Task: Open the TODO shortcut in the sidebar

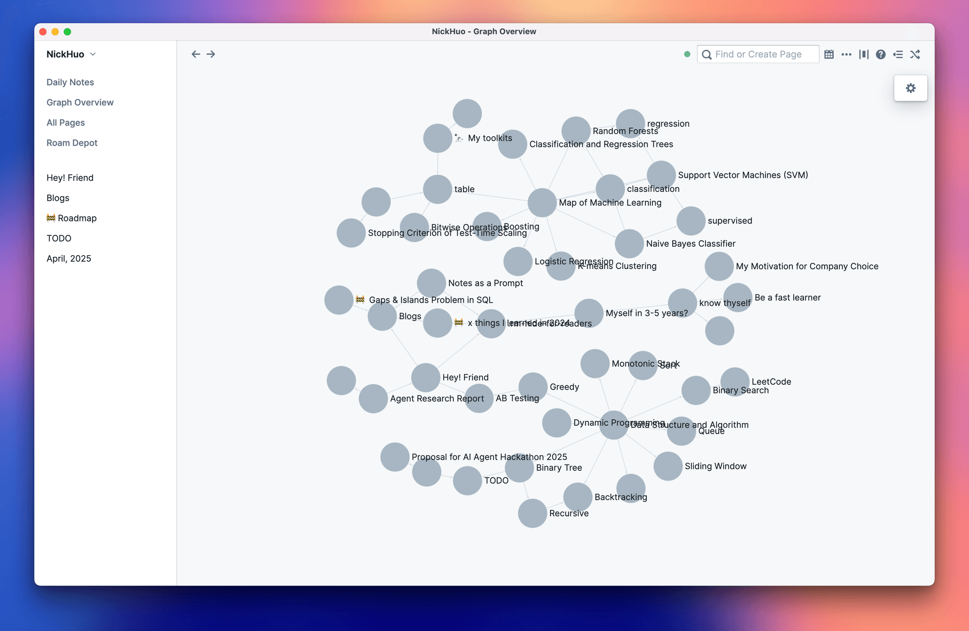Action: pos(59,238)
